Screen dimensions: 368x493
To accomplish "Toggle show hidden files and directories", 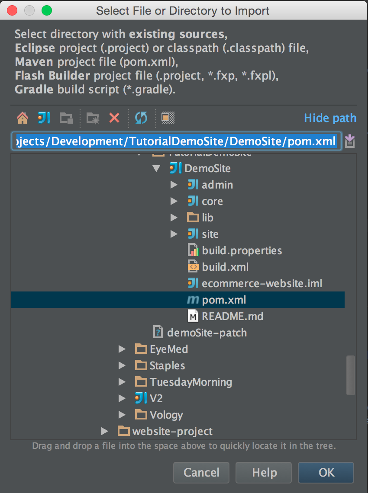I will [x=168, y=118].
